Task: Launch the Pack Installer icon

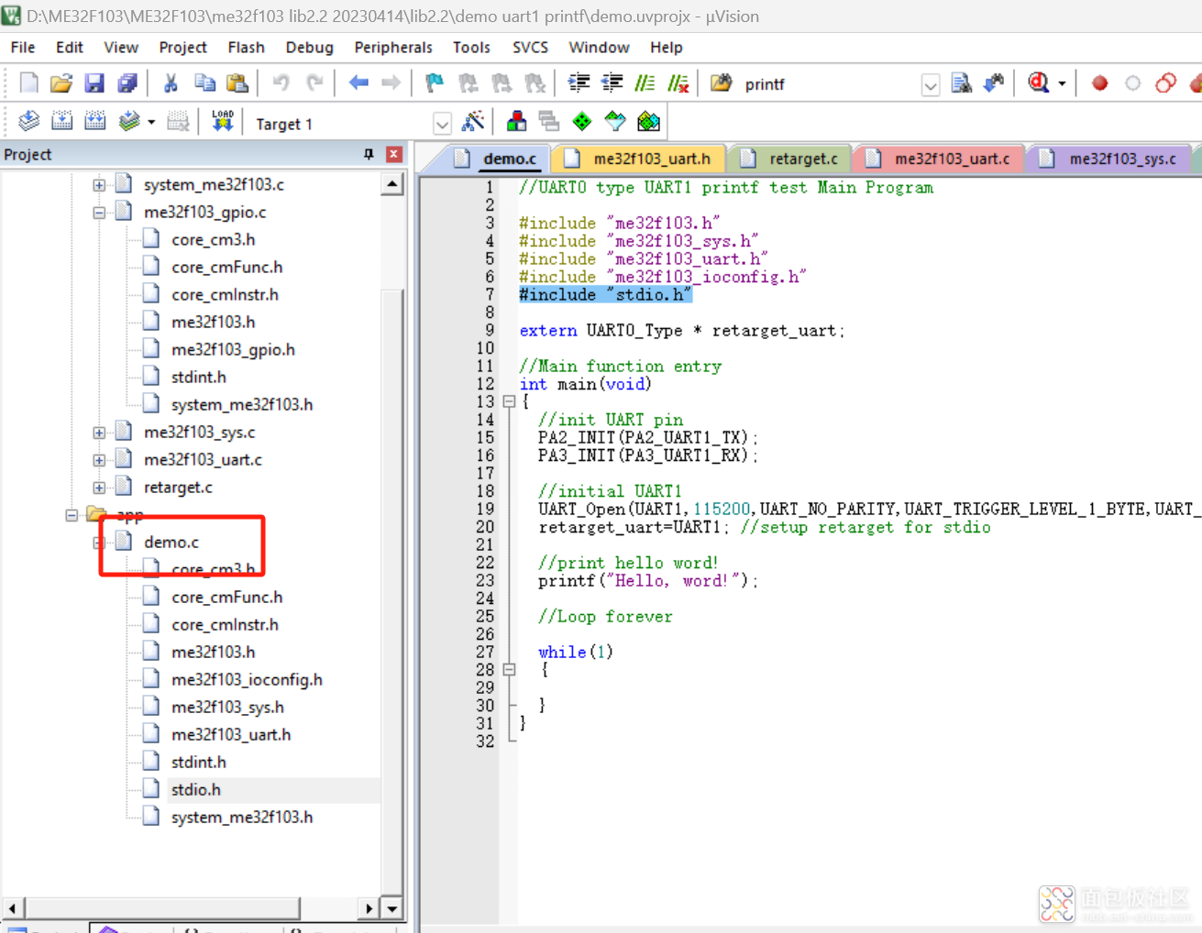Action: click(648, 121)
